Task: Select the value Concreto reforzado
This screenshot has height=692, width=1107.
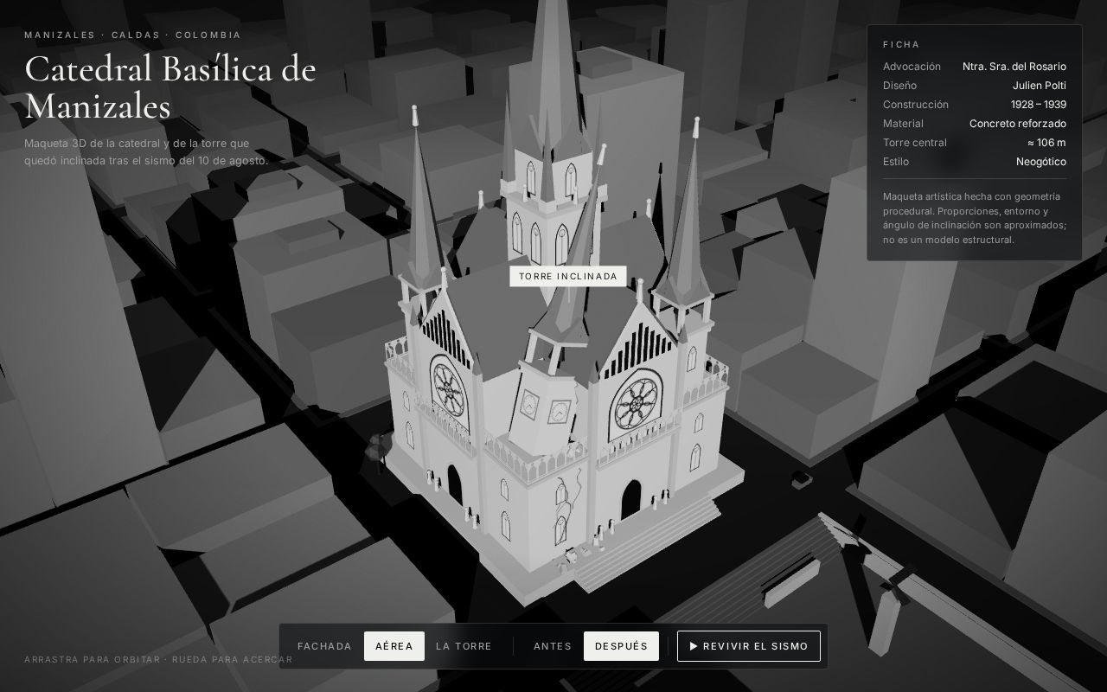Action: (1018, 124)
